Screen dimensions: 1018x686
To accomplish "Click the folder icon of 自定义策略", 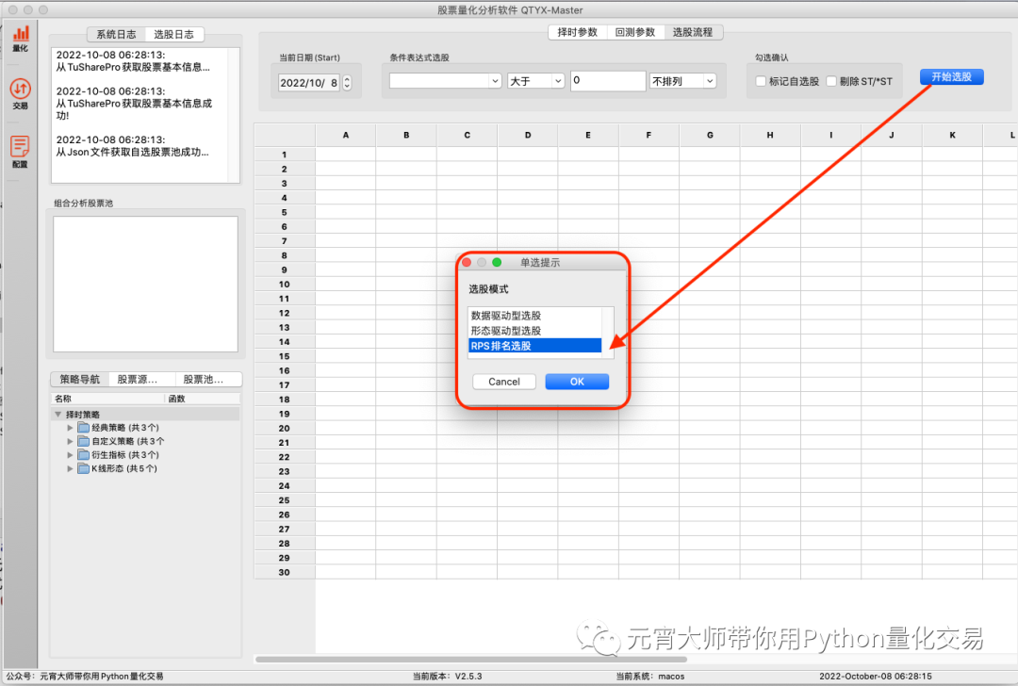I will point(83,440).
